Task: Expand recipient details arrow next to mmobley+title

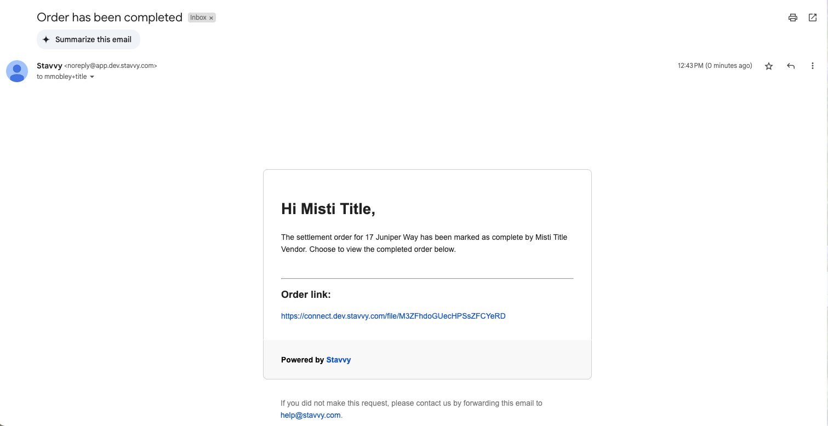Action: tap(92, 77)
